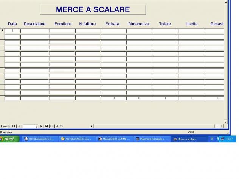This screenshot has height=179, width=239.
Task: Click Uscita field showing 0 in last row
Action: [x=192, y=98]
